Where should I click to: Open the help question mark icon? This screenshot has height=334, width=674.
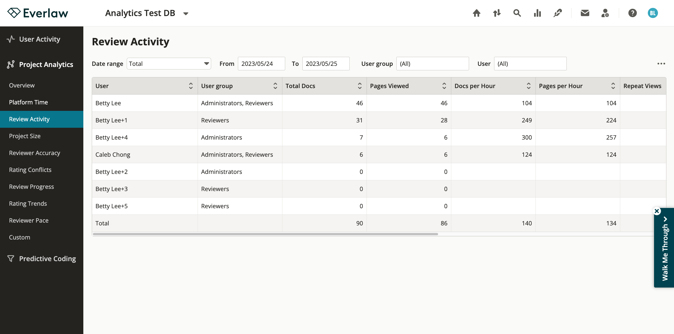632,13
